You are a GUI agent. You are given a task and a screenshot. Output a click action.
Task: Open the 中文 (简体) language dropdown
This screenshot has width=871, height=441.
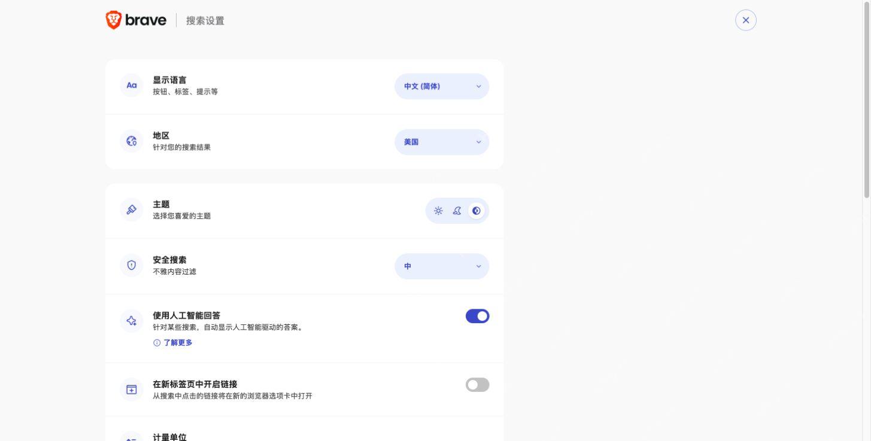(442, 86)
